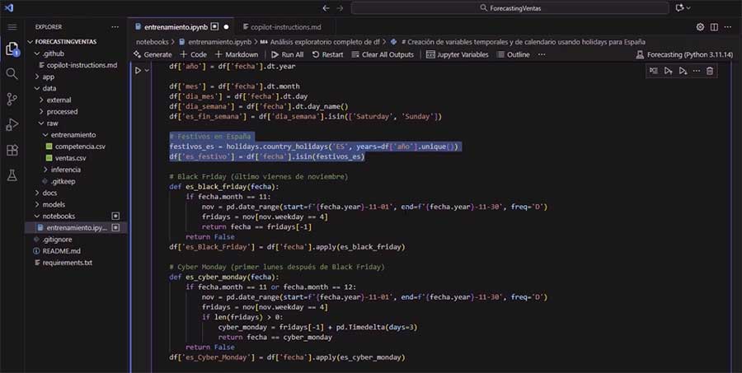Open cell toolbar more actions

(x=696, y=71)
